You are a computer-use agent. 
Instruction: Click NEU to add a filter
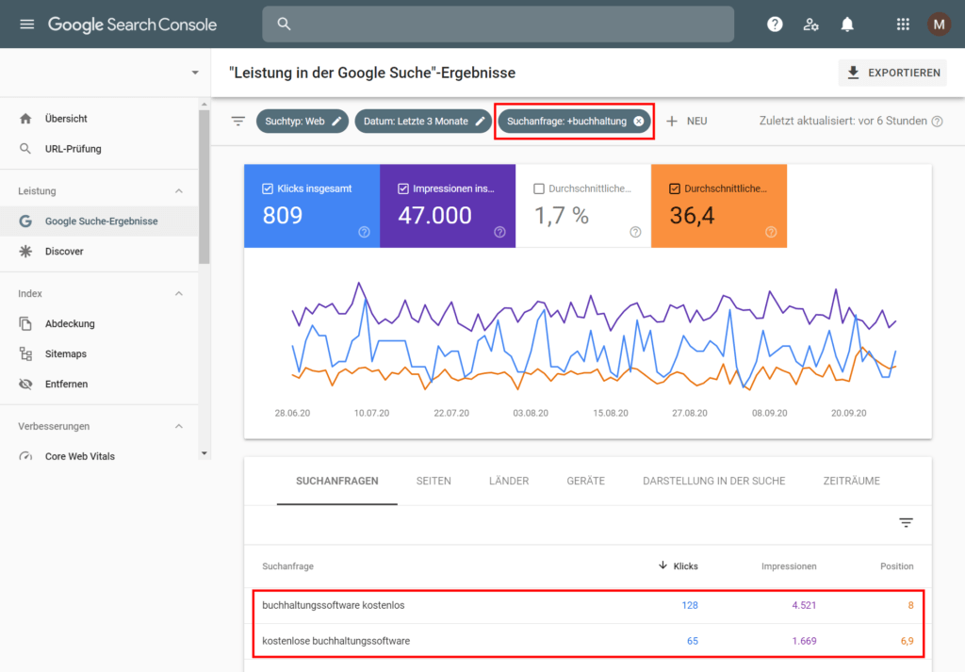coord(696,122)
